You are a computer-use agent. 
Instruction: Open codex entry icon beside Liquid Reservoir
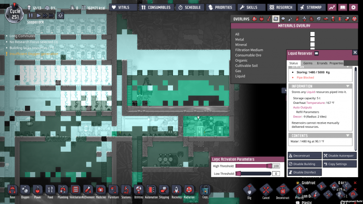[x=316, y=54]
